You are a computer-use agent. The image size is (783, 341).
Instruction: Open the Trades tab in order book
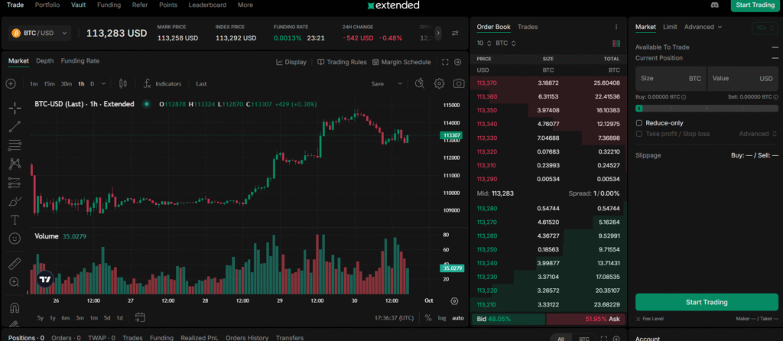528,27
